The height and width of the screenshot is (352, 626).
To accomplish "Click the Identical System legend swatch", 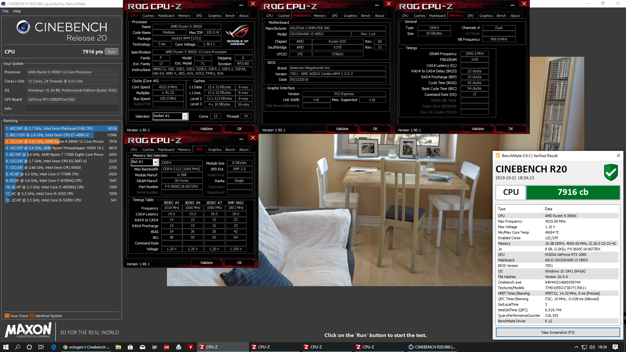I will tap(32, 315).
